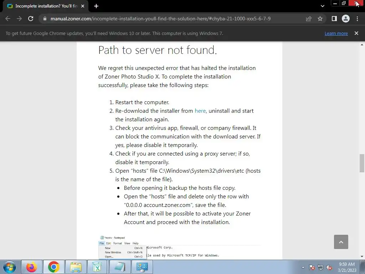The image size is (365, 274).
Task: Expand the tab search dropdown
Action: point(322,6)
